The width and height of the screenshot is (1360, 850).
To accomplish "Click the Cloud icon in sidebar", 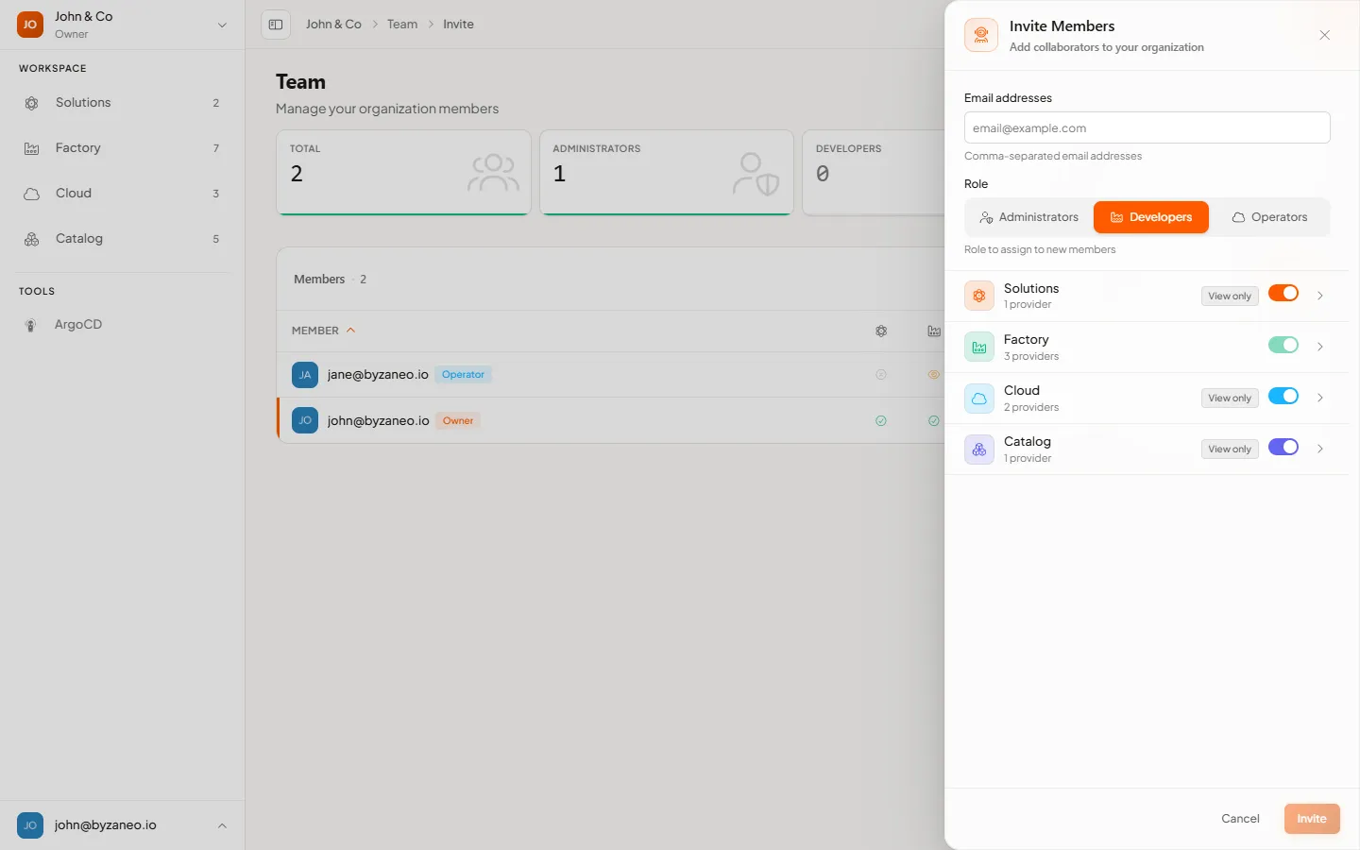I will (32, 194).
